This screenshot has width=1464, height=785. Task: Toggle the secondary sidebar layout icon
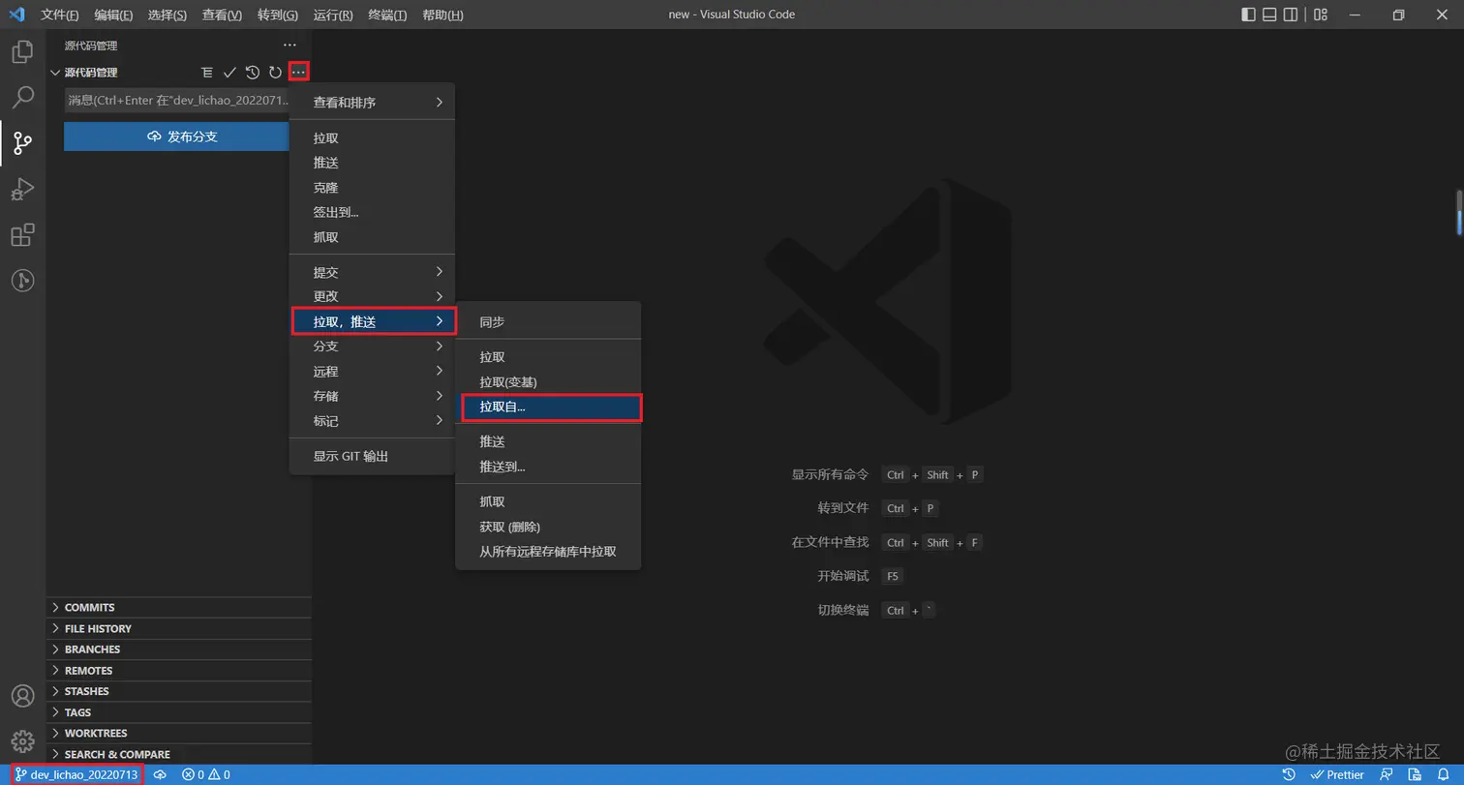tap(1291, 15)
